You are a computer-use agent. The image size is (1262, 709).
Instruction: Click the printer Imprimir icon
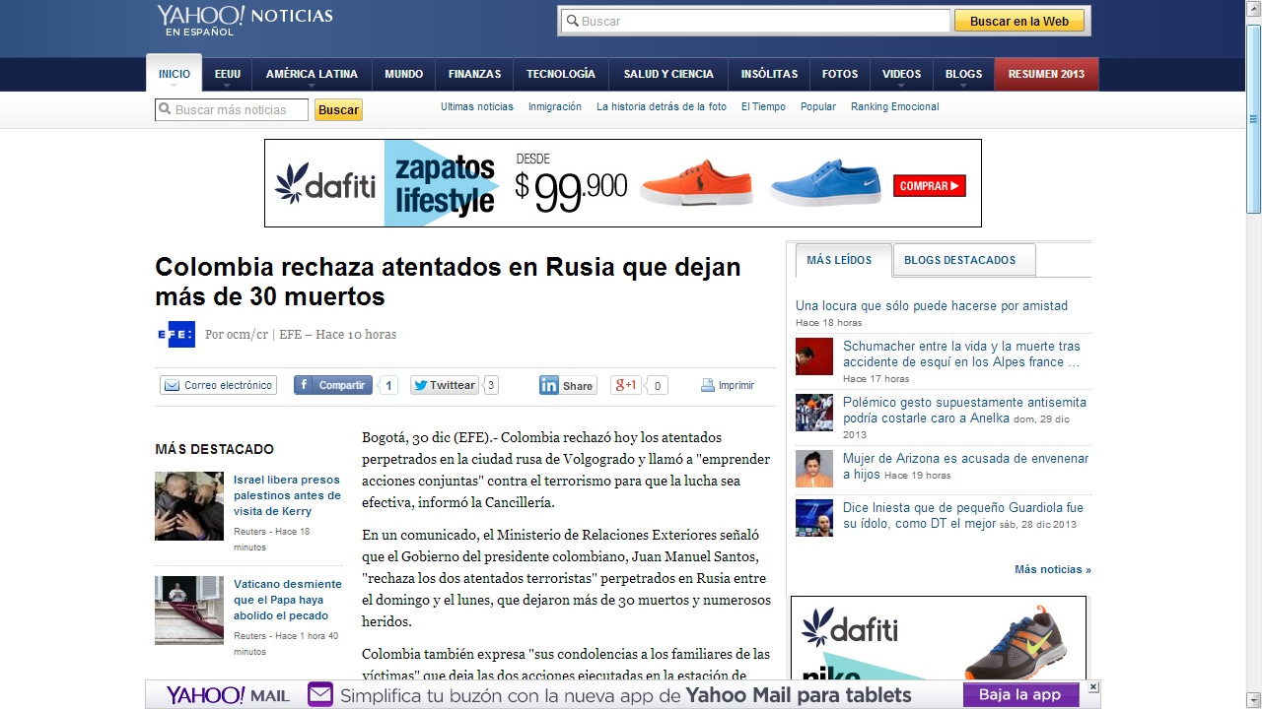[707, 385]
